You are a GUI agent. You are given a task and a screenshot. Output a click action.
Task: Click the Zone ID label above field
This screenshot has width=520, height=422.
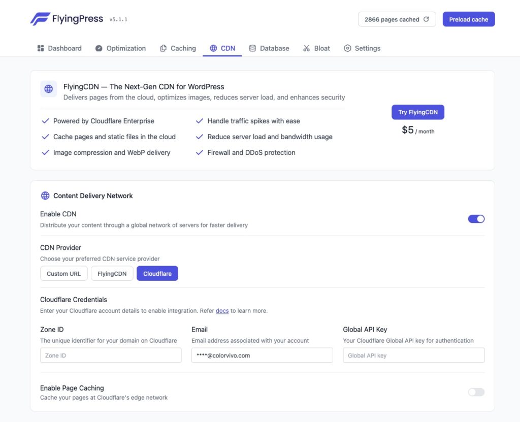[x=52, y=330]
